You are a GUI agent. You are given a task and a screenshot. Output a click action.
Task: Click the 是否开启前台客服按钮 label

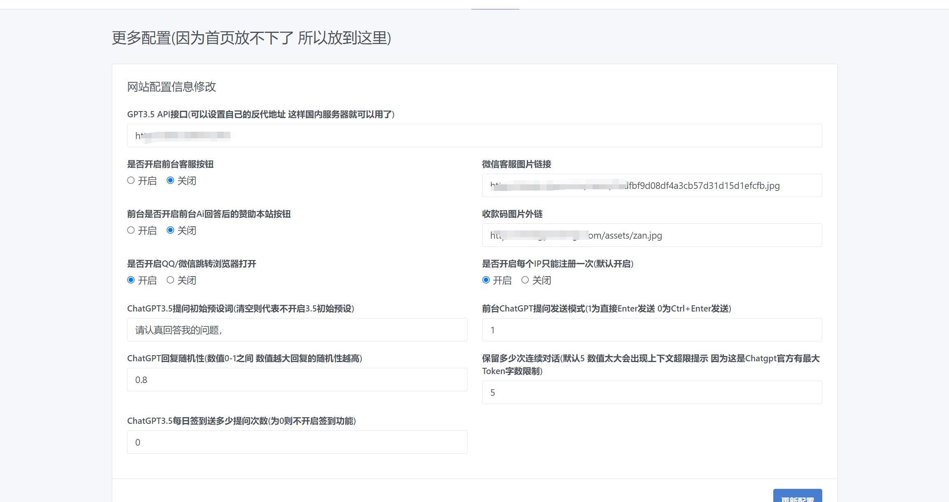tap(170, 164)
